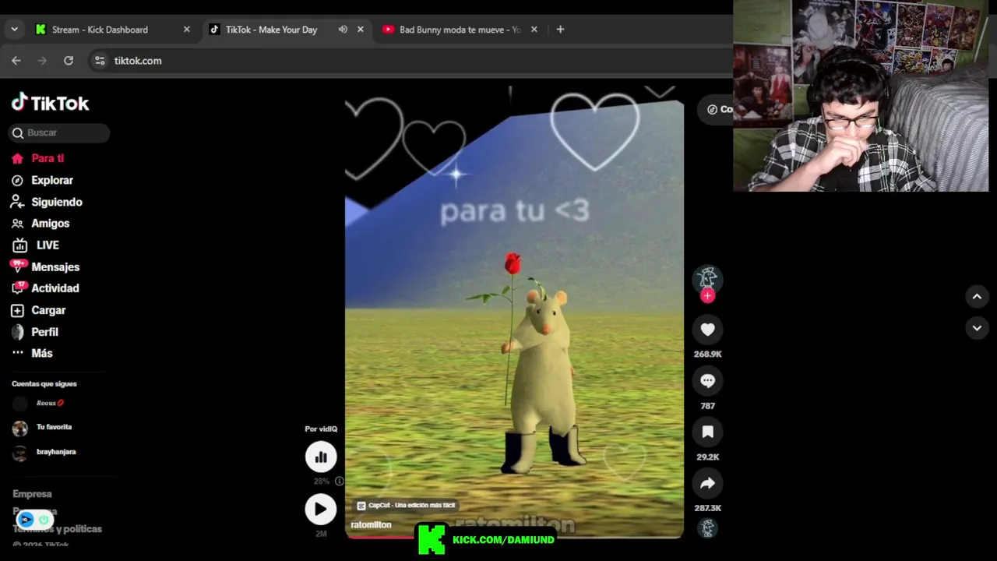The image size is (997, 561).
Task: Click the Mensajes icon with 99+ badge
Action: (18, 266)
